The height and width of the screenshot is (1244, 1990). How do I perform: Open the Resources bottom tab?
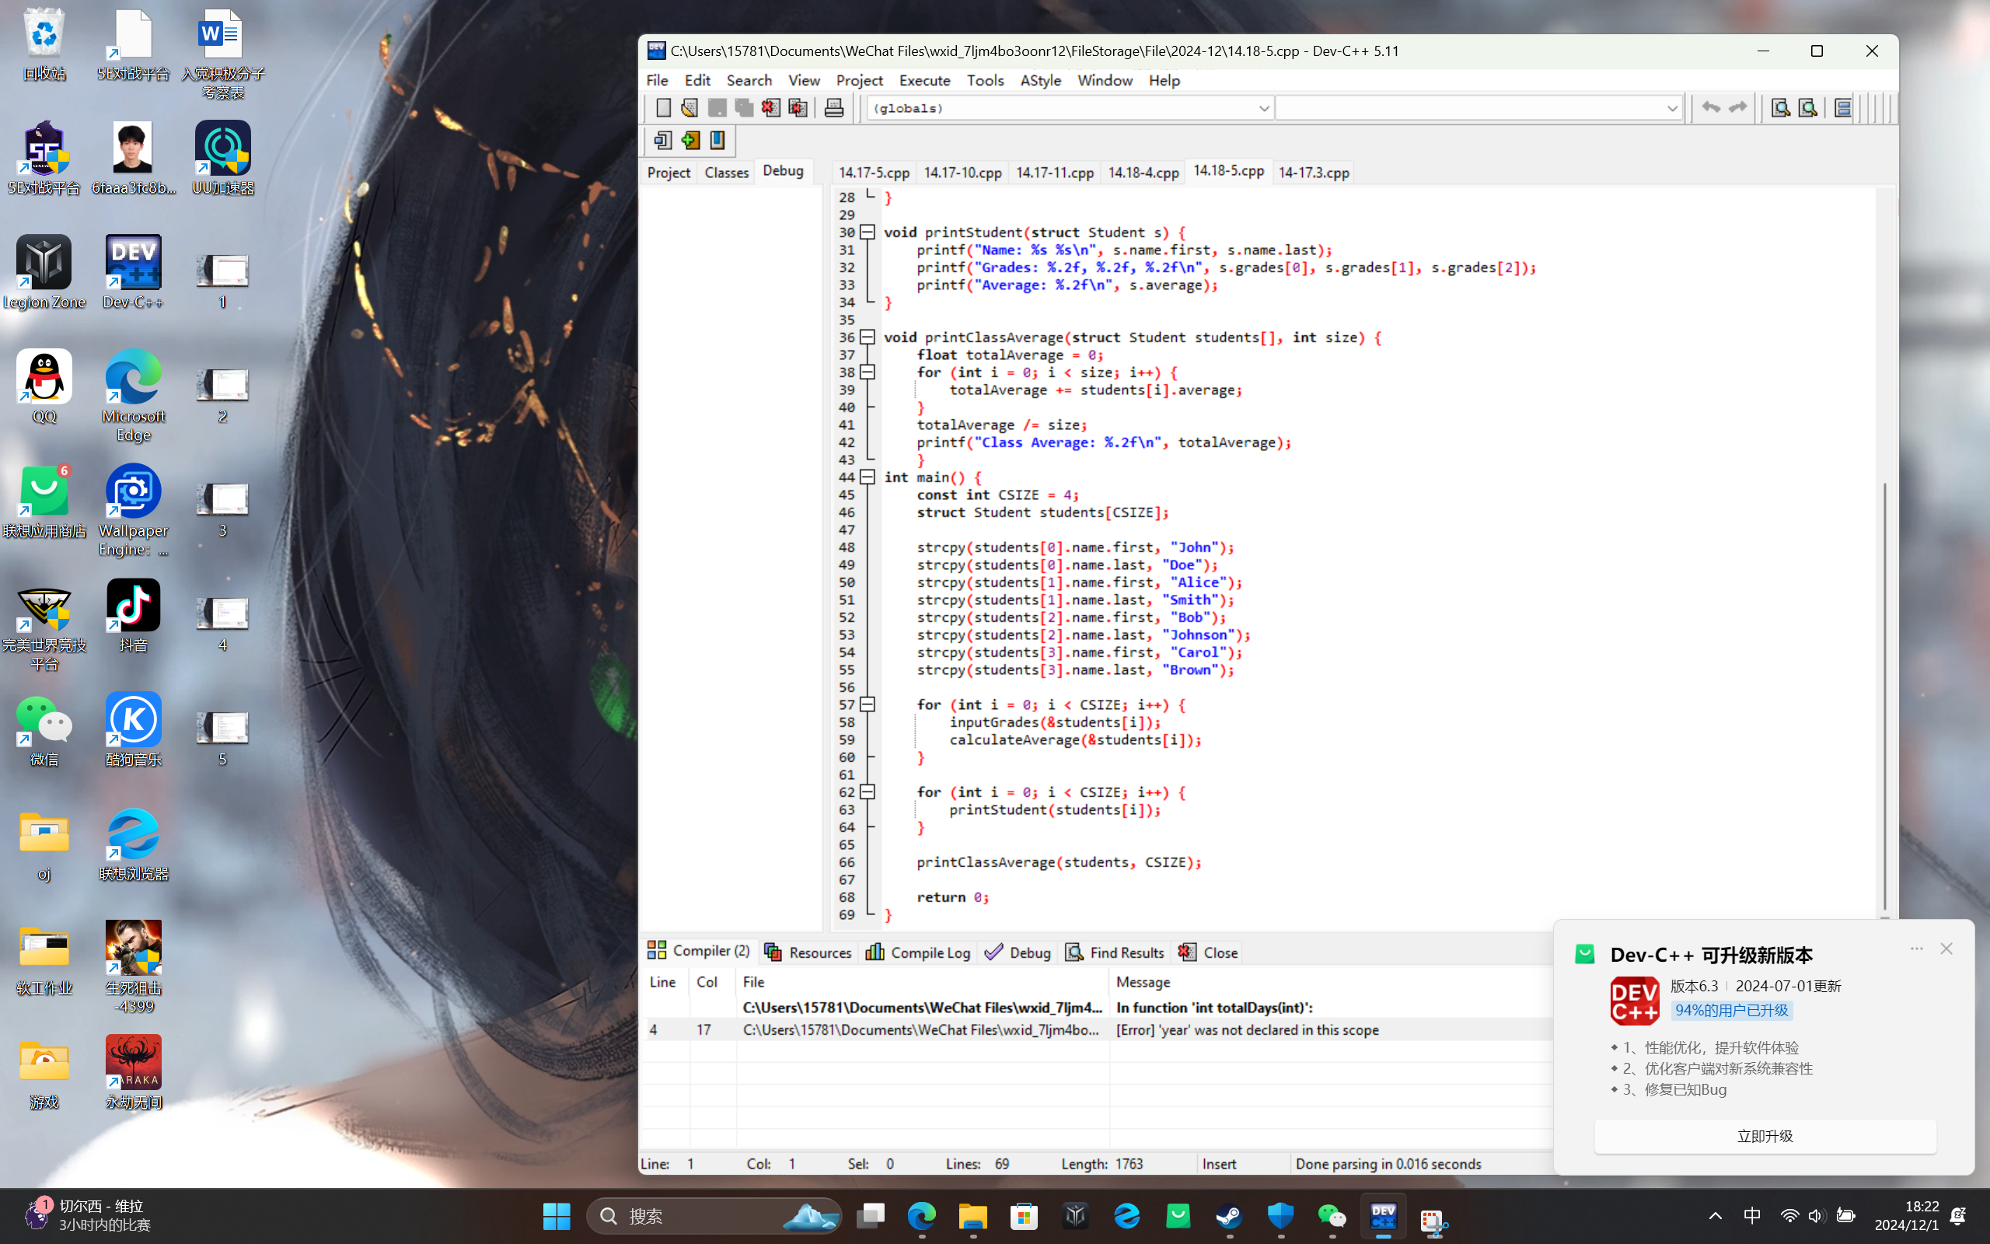click(x=808, y=952)
